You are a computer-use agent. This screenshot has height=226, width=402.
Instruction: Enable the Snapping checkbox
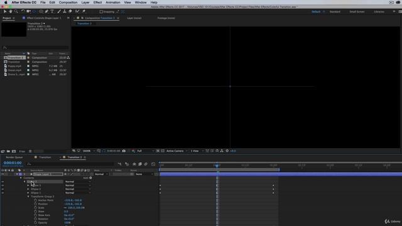[x=101, y=12]
